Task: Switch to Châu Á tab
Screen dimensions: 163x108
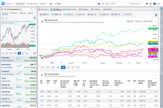Action: click(x=30, y=13)
